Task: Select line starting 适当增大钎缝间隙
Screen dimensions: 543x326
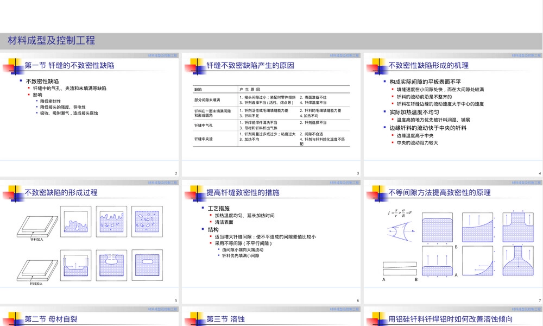Action: (x=265, y=237)
